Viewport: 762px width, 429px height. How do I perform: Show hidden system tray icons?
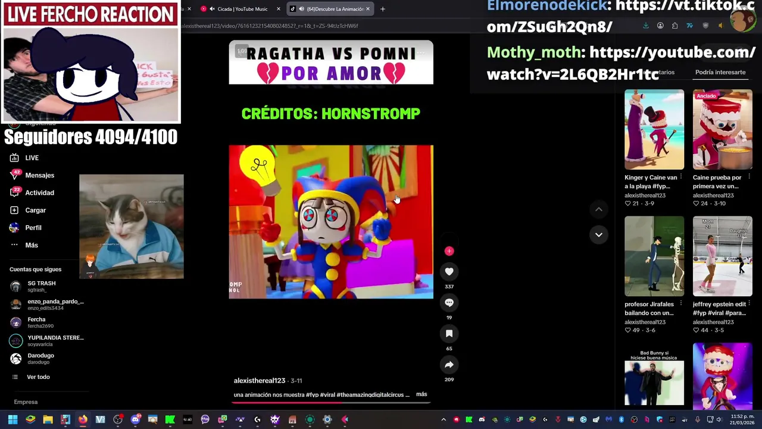pos(443,419)
